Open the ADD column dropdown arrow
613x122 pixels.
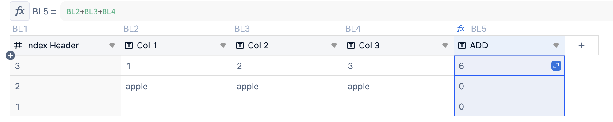click(x=556, y=46)
